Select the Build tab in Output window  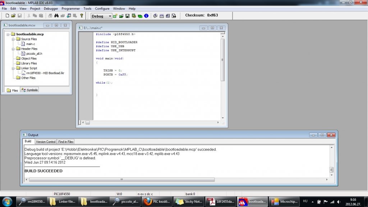click(28, 141)
